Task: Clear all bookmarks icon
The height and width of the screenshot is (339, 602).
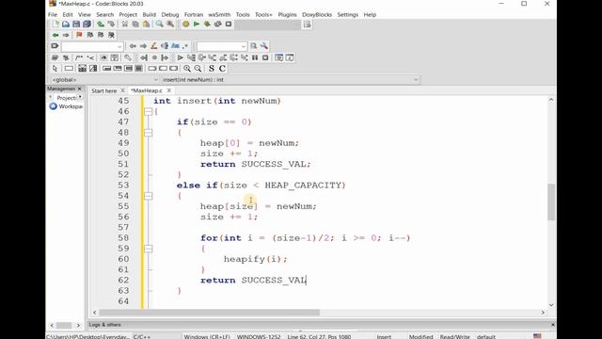Action: [111, 35]
